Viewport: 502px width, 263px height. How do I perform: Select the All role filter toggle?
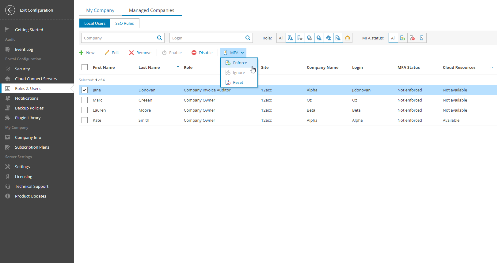coord(281,38)
